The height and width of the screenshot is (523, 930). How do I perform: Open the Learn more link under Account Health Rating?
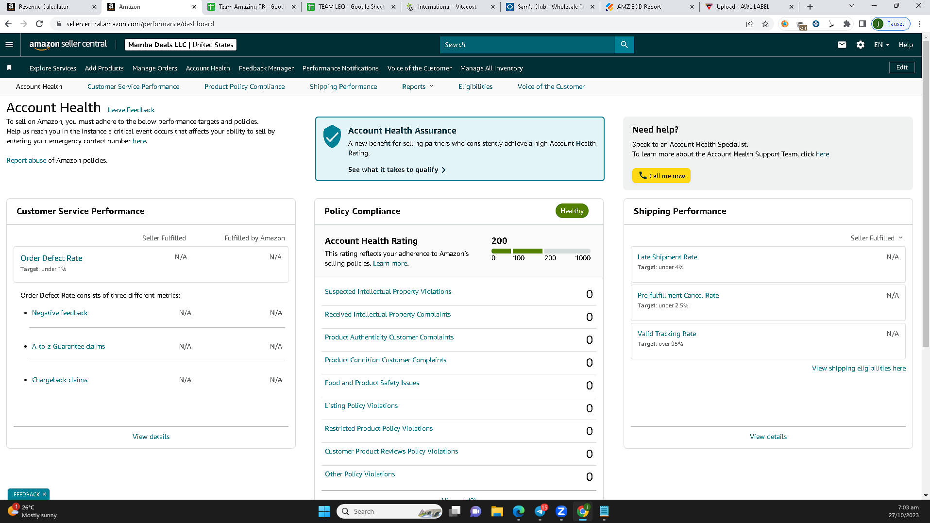click(x=390, y=263)
